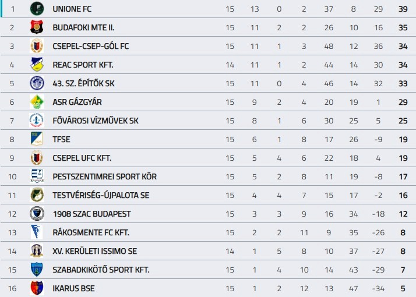Viewport: 416px width, 297px height.
Task: Click the 1908 SZAC Budapest crest
Action: [x=37, y=214]
